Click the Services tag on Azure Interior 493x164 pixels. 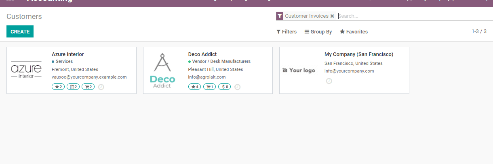[x=62, y=61]
